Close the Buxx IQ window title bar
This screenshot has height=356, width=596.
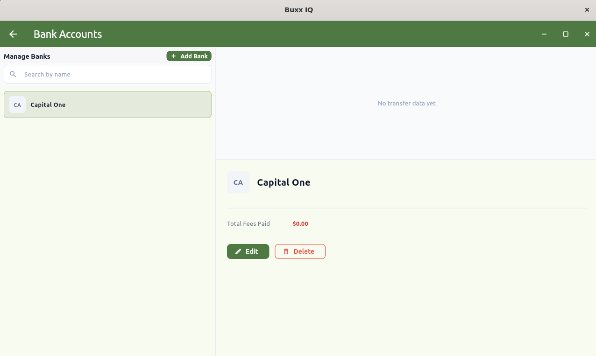(587, 10)
